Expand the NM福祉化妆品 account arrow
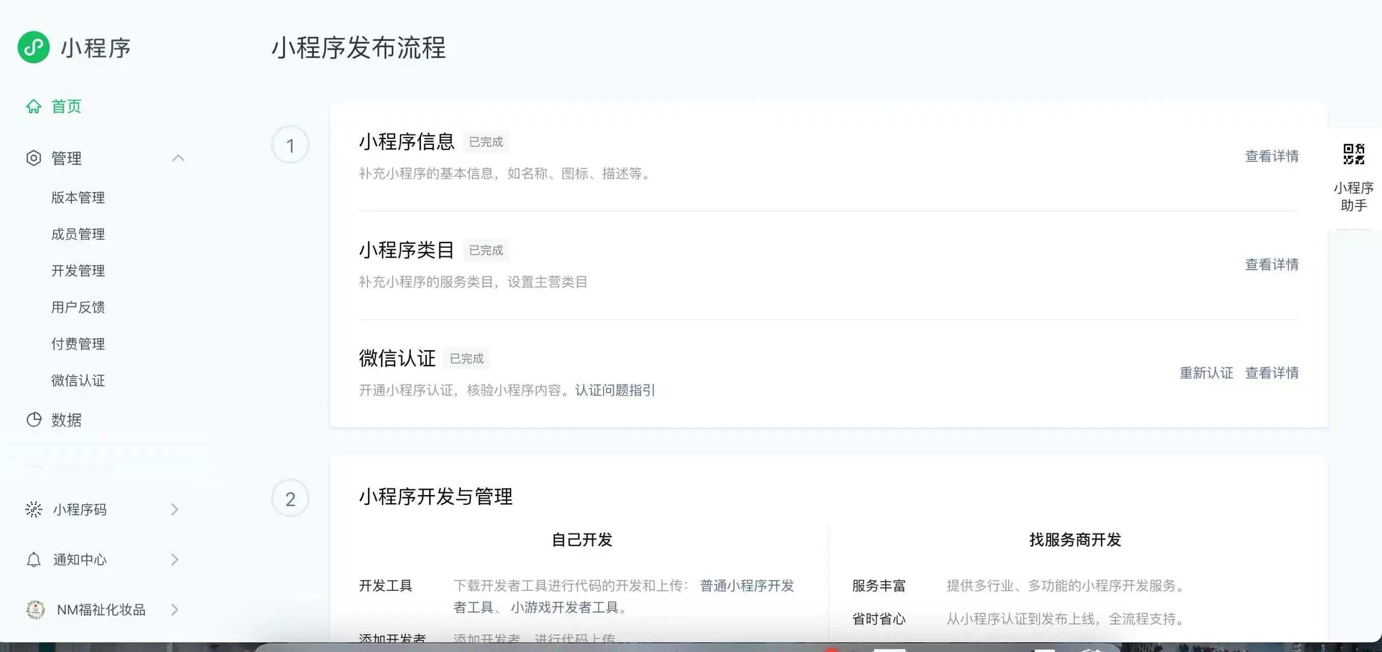Image resolution: width=1382 pixels, height=652 pixels. [174, 610]
